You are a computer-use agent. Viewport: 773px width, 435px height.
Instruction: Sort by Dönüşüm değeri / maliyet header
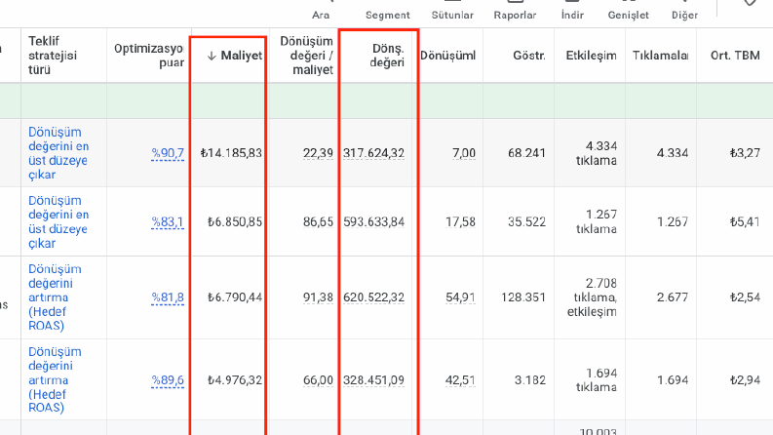click(306, 56)
